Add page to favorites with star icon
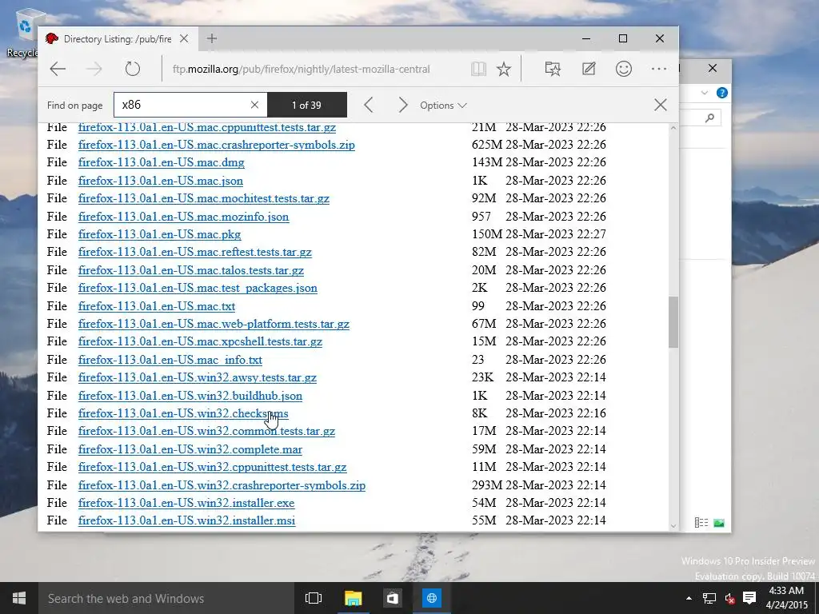This screenshot has width=819, height=614. (x=504, y=69)
